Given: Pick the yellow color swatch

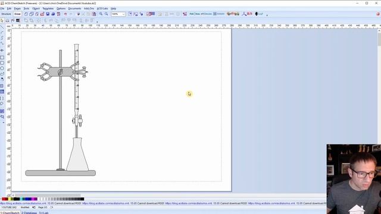Looking at the screenshot, I should point(10,199).
